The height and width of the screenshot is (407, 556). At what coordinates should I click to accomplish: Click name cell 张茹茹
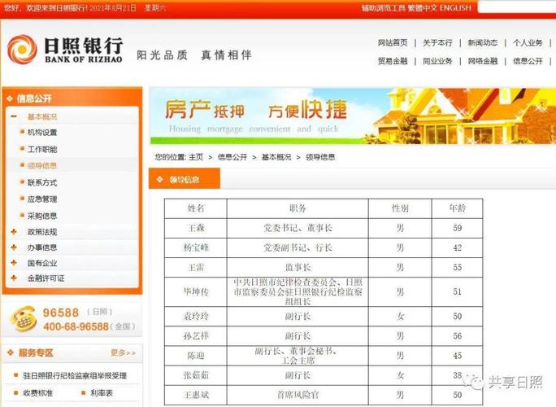click(x=196, y=375)
